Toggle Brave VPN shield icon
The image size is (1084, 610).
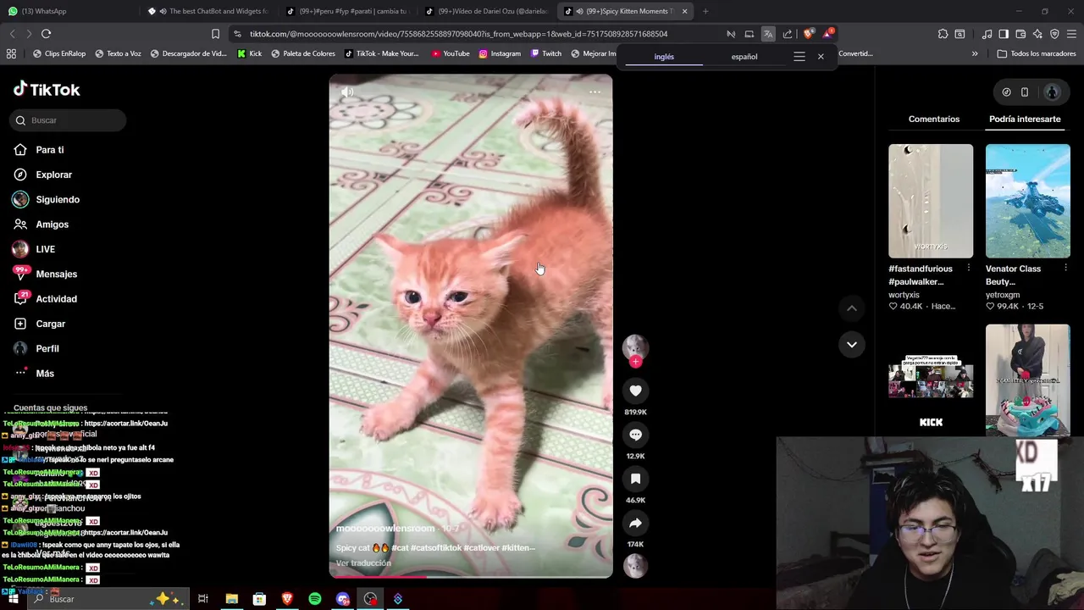pyautogui.click(x=1054, y=34)
